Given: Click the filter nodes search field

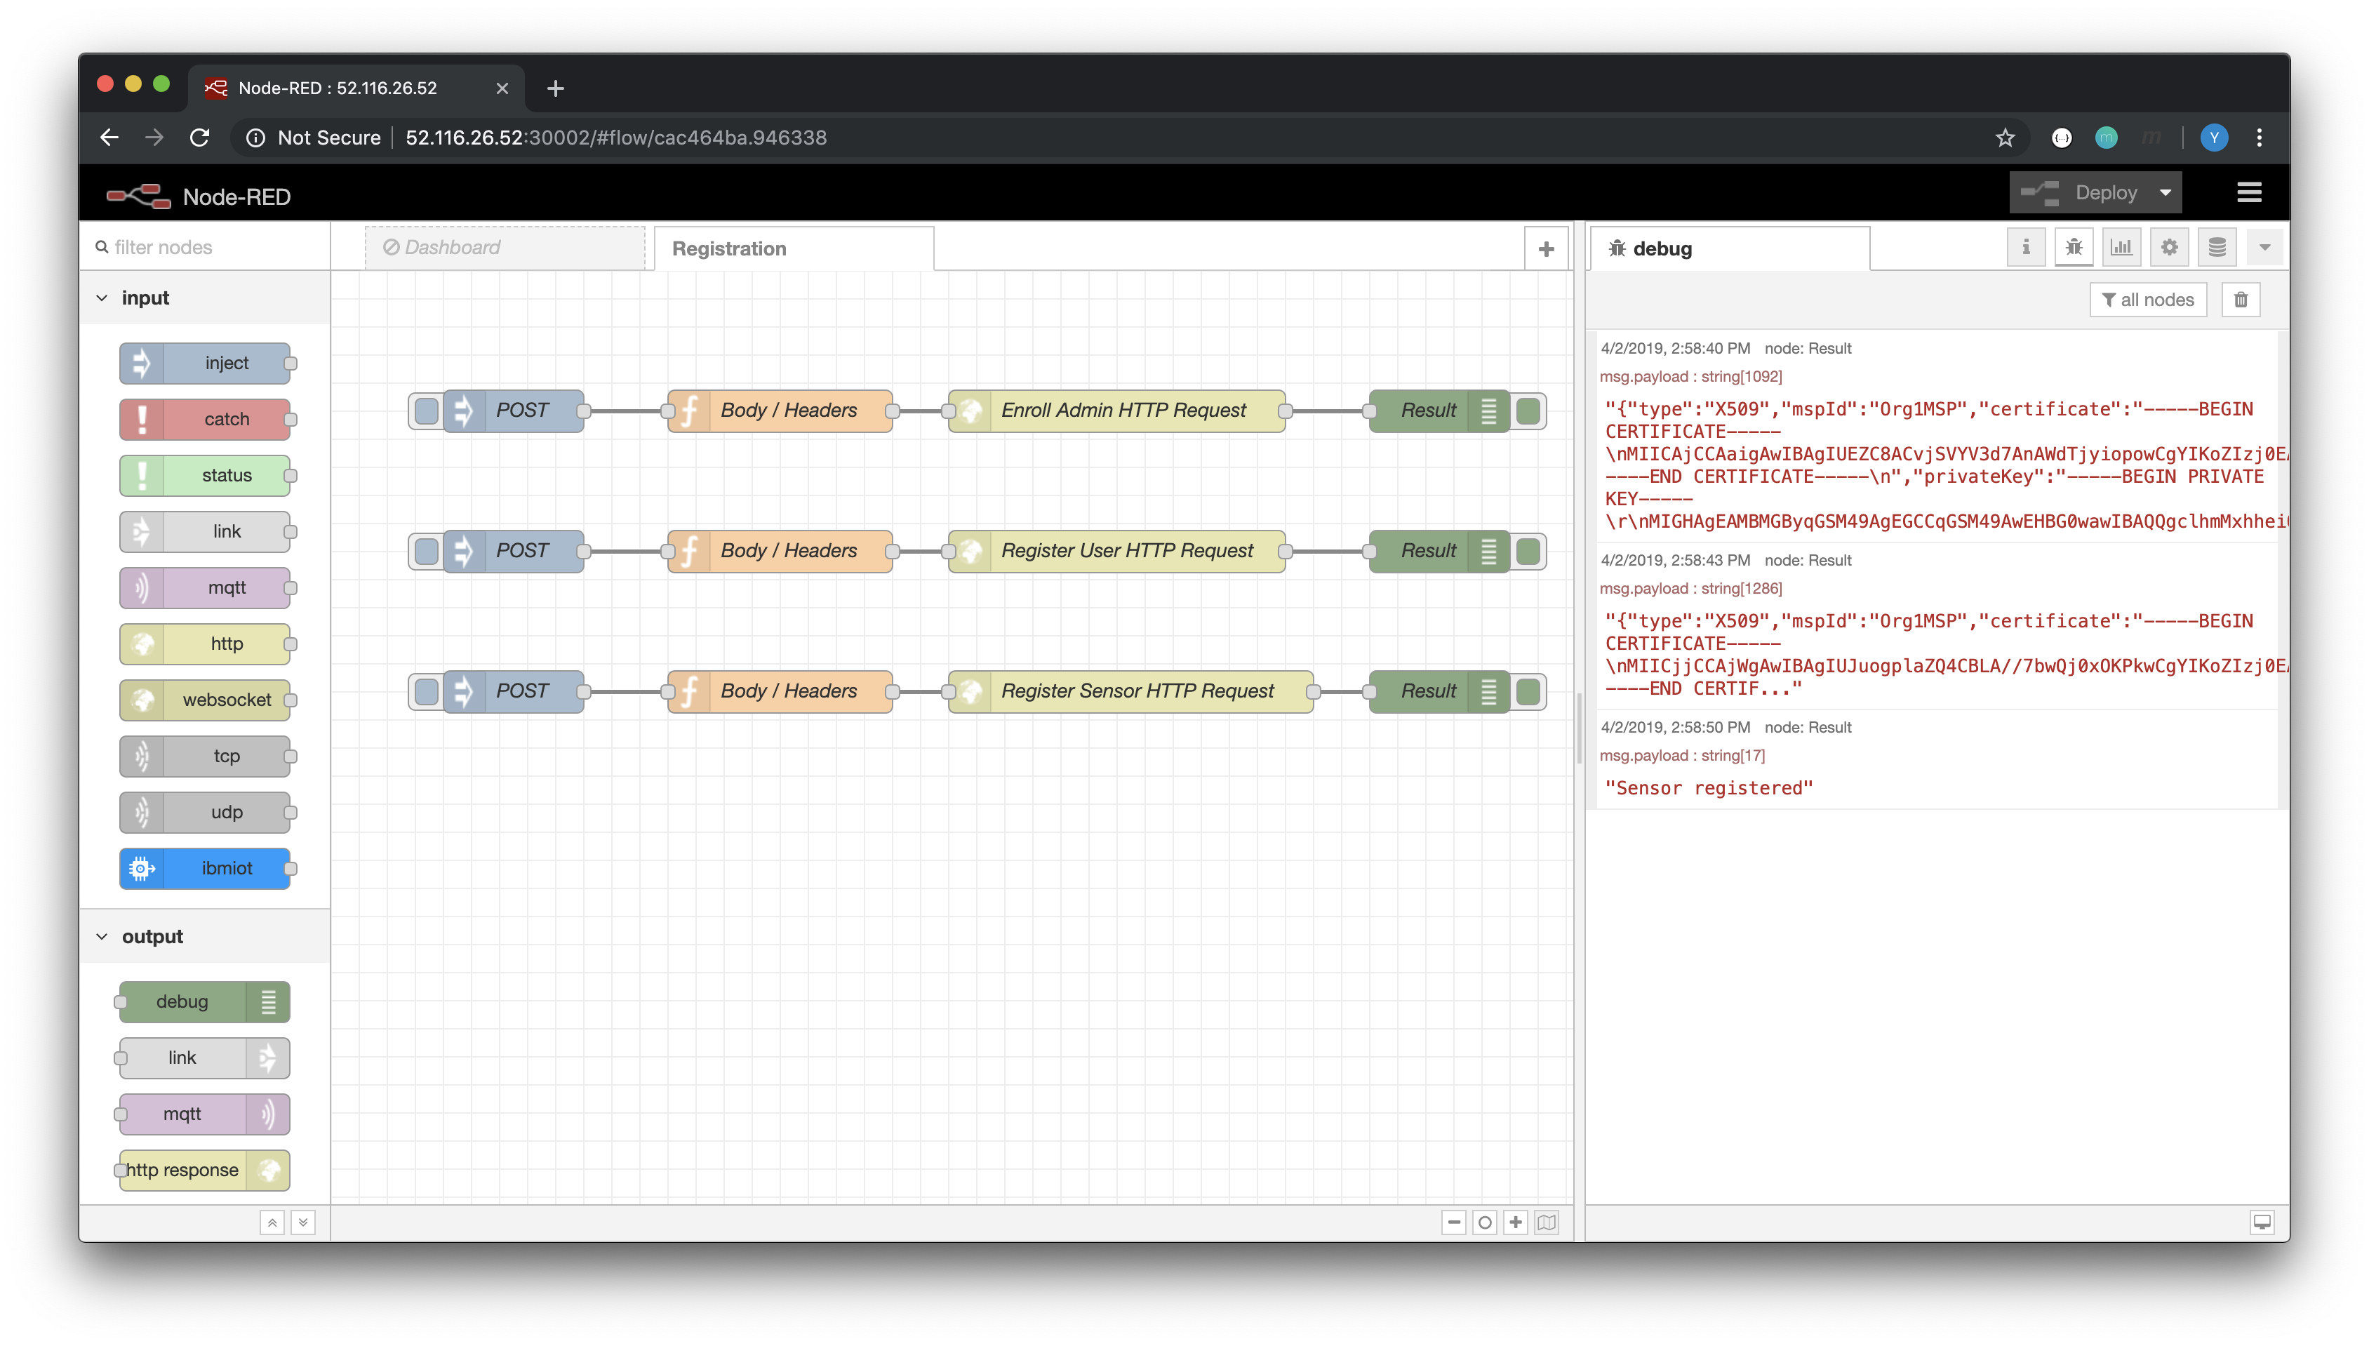Looking at the screenshot, I should 213,247.
